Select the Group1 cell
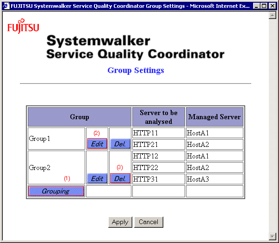This screenshot has height=243, width=279. coord(56,139)
